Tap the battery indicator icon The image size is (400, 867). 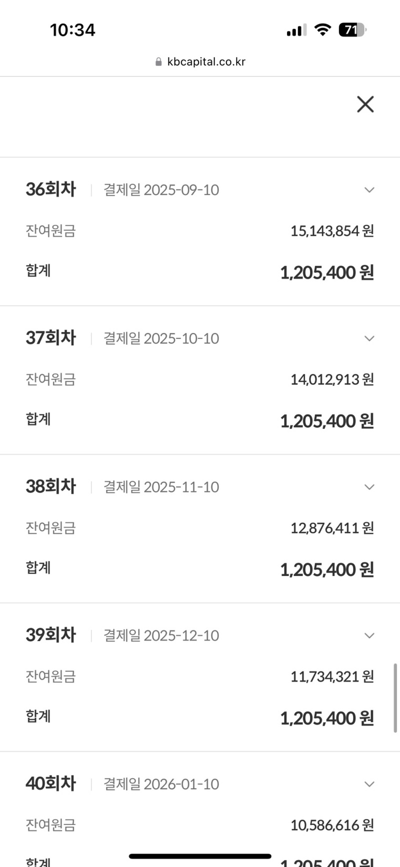(352, 30)
